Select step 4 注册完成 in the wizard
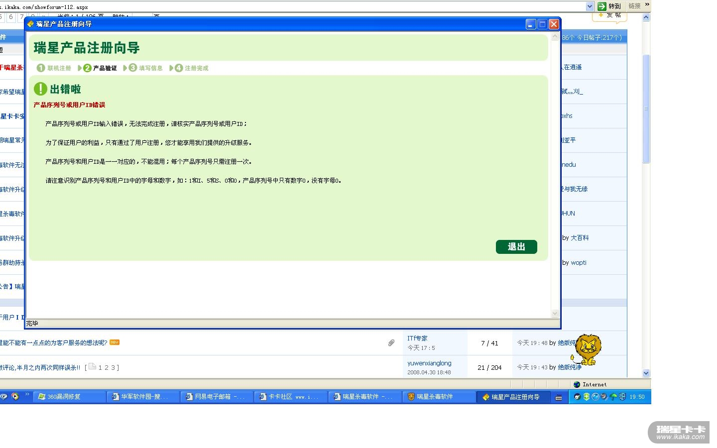The height and width of the screenshot is (448, 717). click(x=192, y=68)
